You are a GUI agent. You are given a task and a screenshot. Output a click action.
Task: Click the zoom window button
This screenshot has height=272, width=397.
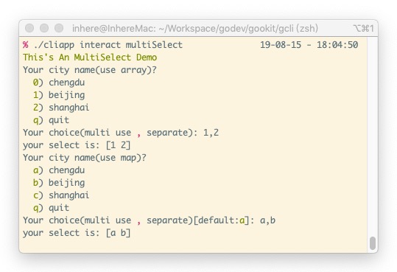coord(59,28)
